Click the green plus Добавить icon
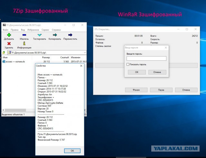This screenshot has width=206, height=158. (x=9, y=35)
